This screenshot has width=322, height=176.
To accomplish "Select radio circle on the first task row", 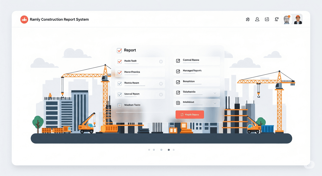I will (161, 62).
